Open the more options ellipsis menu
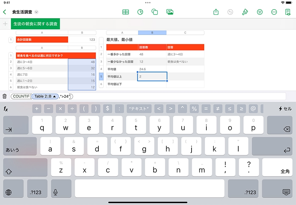Viewport: 296px width, 205px height. [274, 12]
